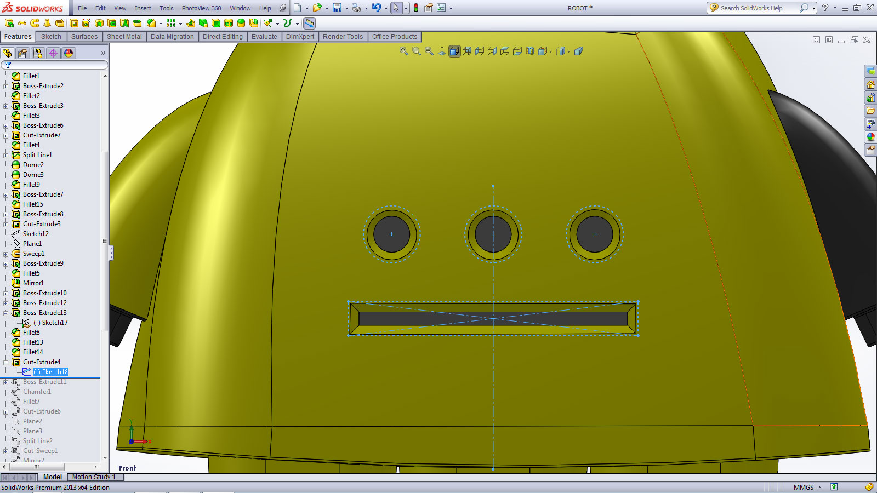Select the Lofted Boss/Base tool
Image resolution: width=877 pixels, height=493 pixels.
[x=47, y=23]
